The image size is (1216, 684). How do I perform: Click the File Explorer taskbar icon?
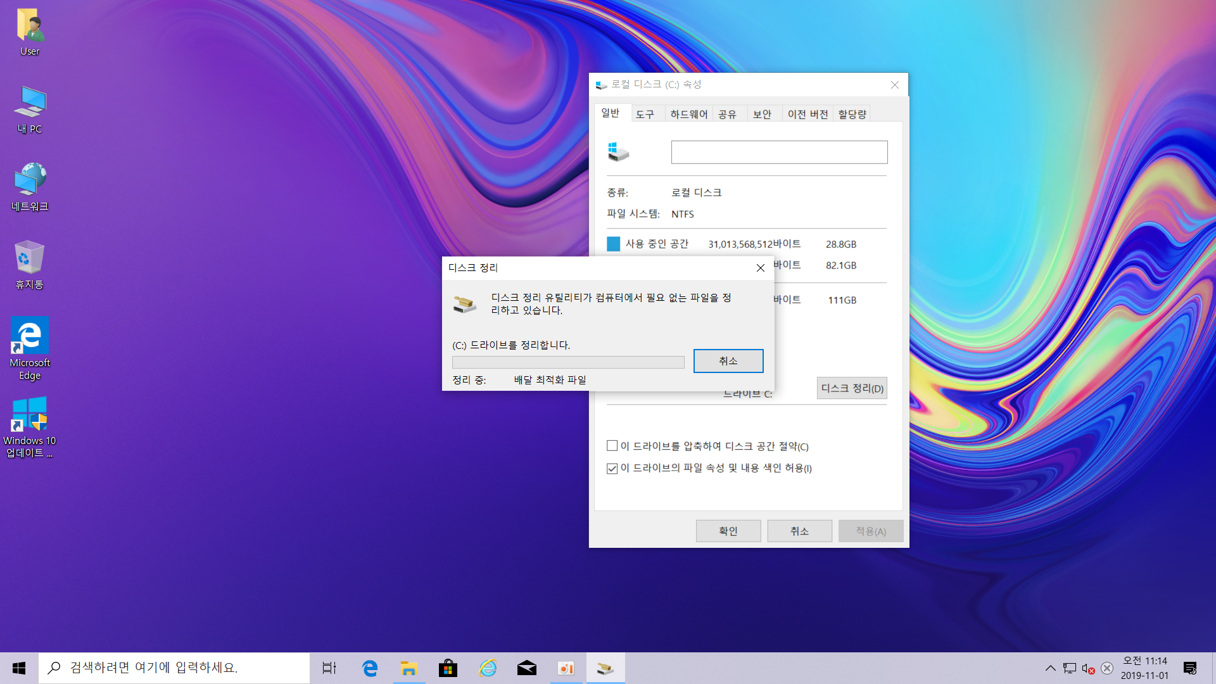[408, 668]
